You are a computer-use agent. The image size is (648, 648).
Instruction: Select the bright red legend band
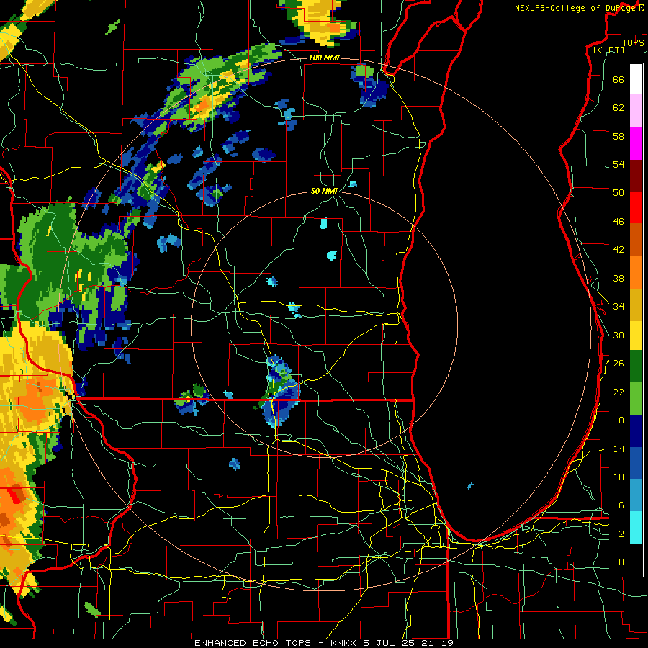pos(636,207)
